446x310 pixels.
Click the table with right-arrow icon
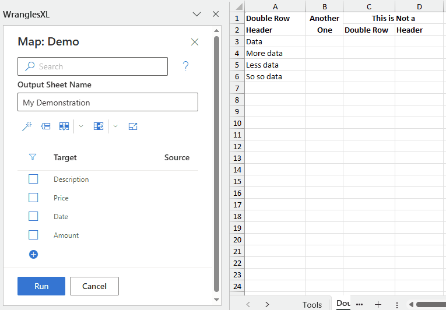(99, 126)
